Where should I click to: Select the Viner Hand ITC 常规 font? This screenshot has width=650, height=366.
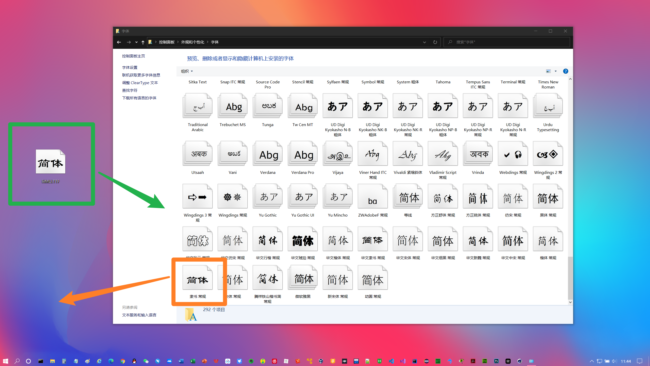point(373,154)
